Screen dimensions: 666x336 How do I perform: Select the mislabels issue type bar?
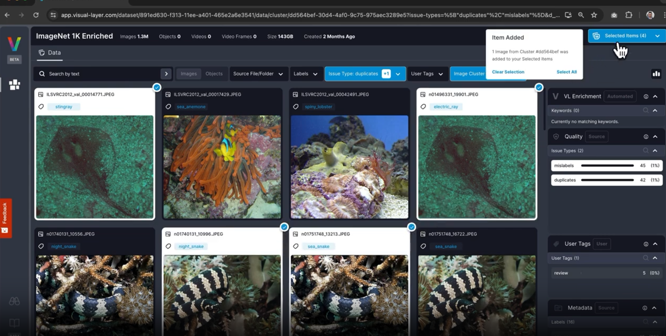coord(606,166)
